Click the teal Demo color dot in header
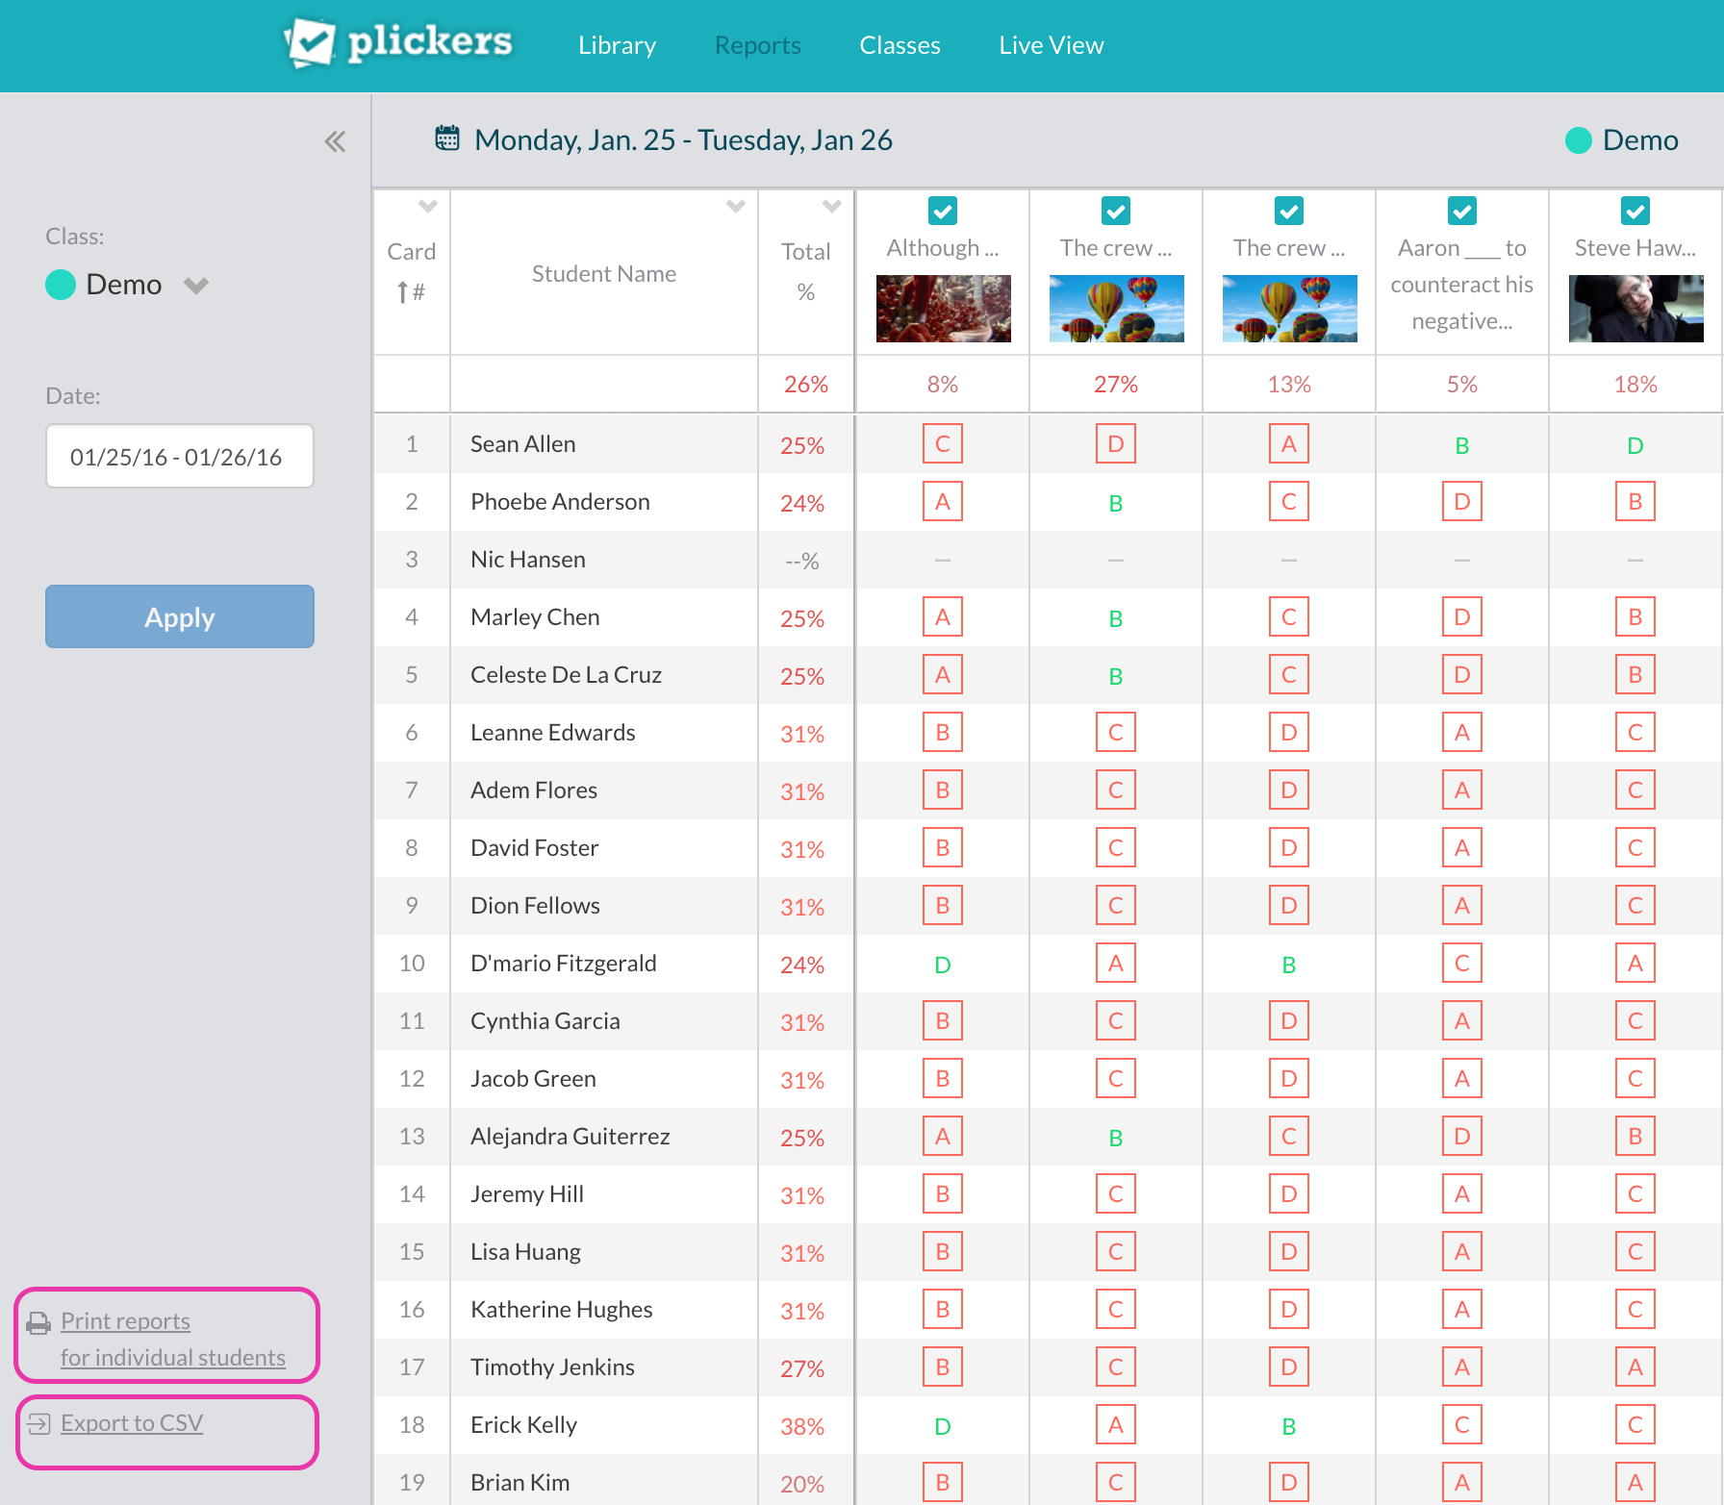The image size is (1724, 1505). click(1578, 140)
